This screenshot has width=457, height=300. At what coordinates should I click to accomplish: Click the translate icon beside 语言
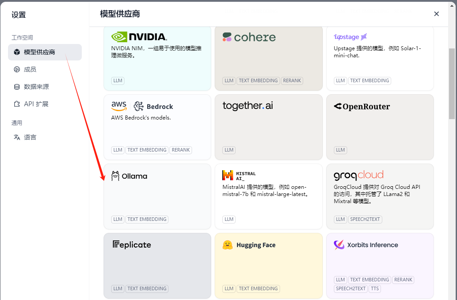(x=17, y=137)
